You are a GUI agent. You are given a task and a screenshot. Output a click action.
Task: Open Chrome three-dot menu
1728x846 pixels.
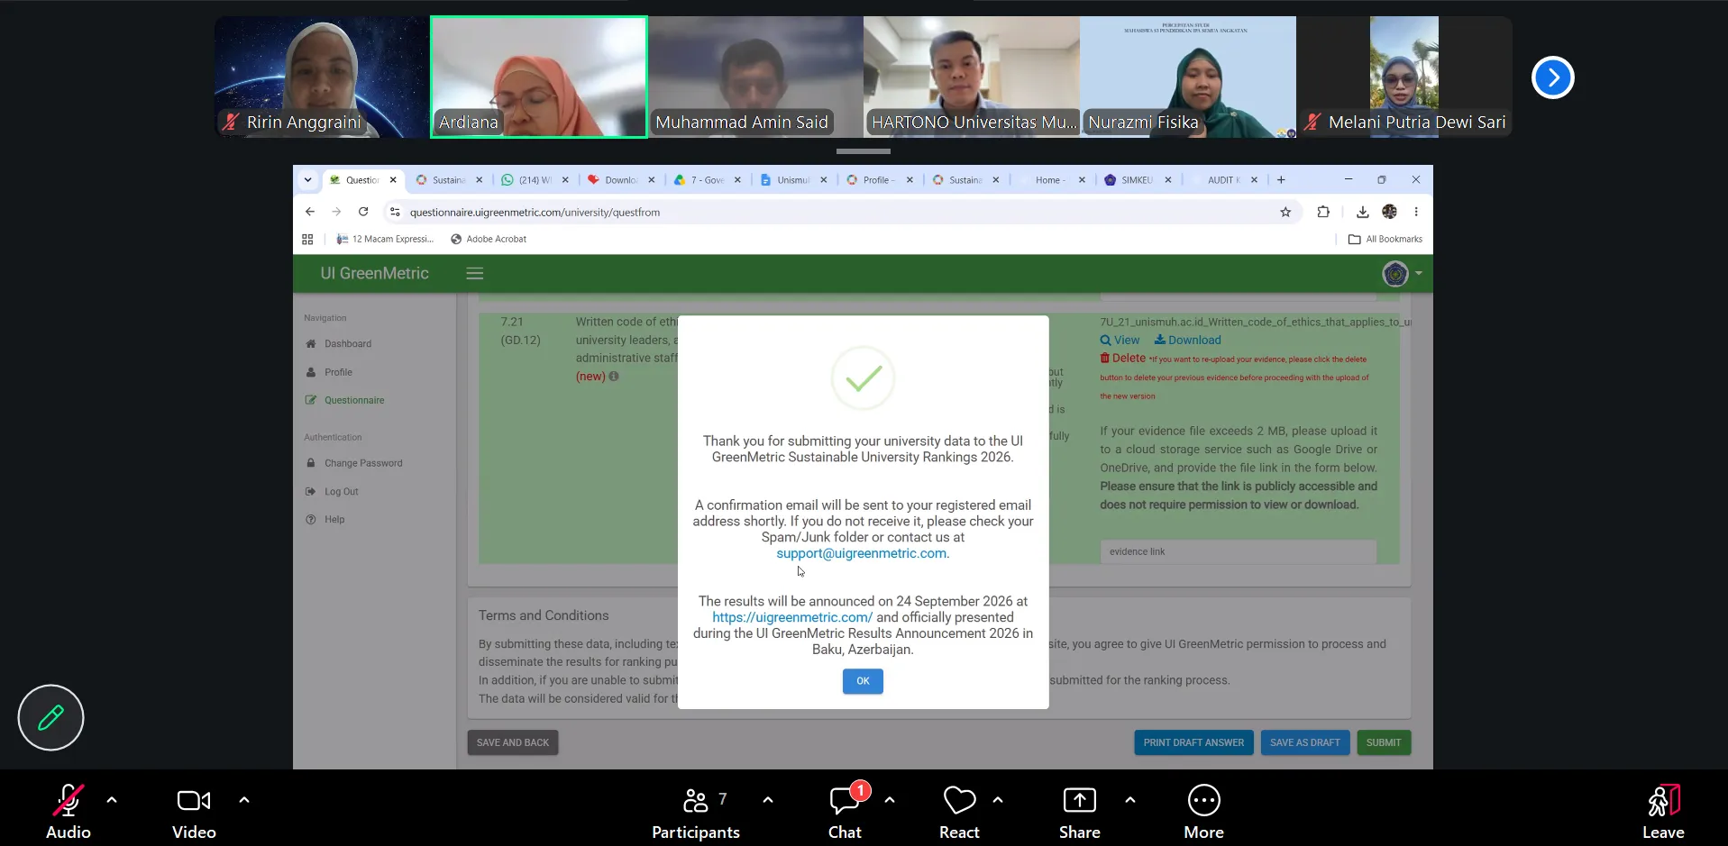(x=1416, y=212)
